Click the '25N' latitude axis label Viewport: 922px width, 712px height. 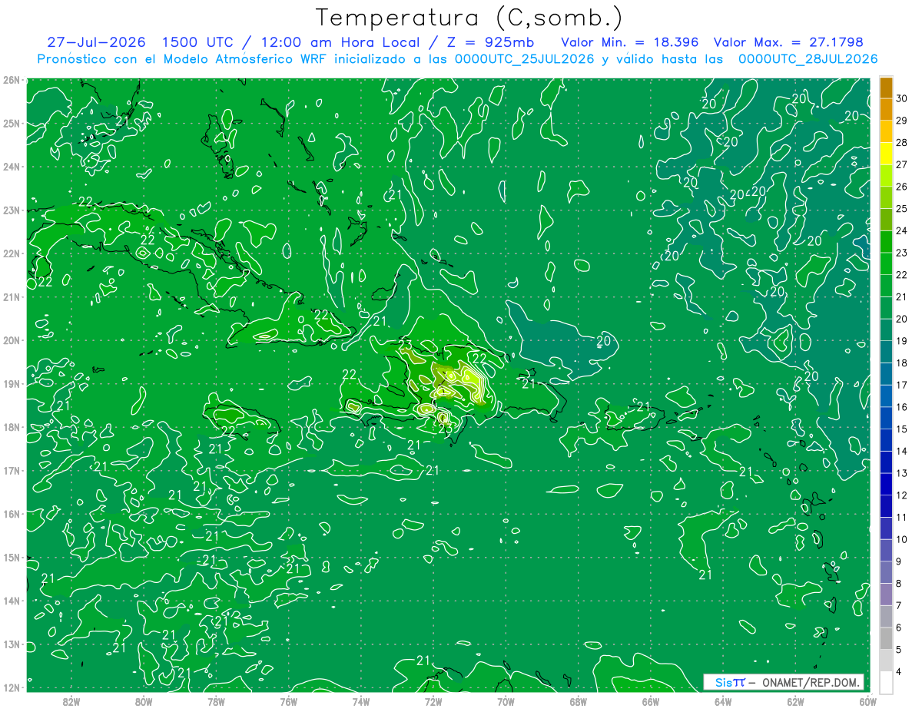(x=11, y=123)
